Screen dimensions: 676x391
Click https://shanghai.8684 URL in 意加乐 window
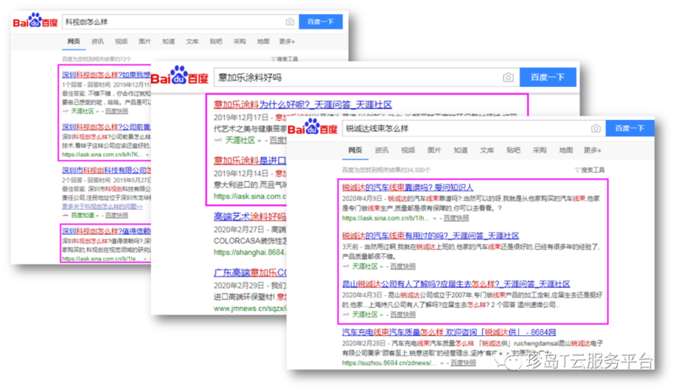click(x=250, y=252)
